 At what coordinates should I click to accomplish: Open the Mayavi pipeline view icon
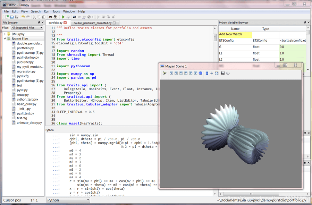point(165,73)
